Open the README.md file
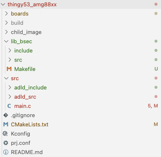Viewport: 161px width, 157px height. click(x=27, y=152)
